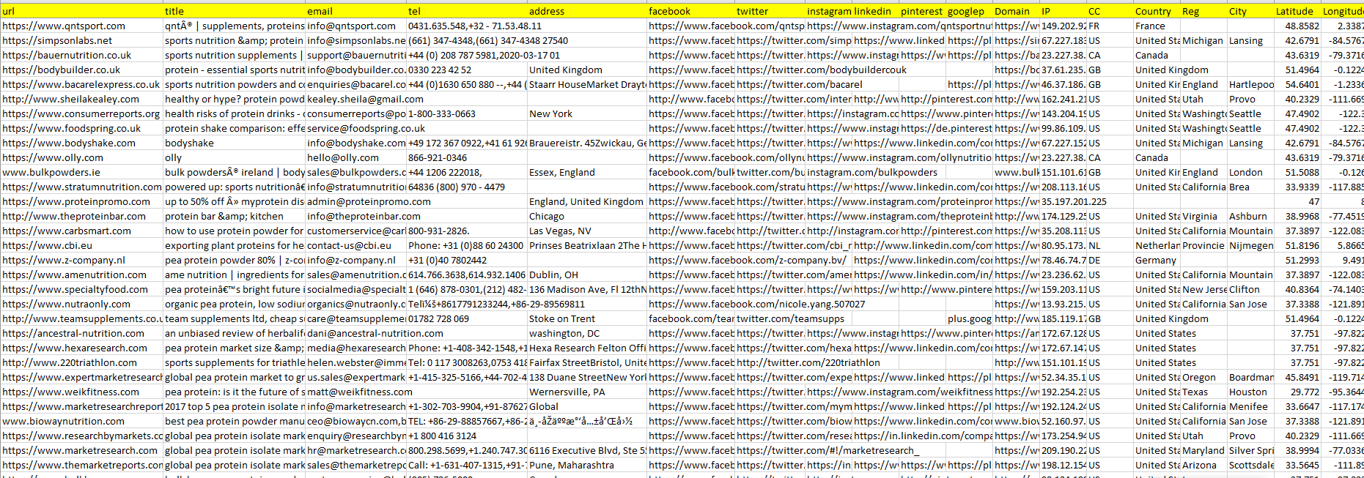This screenshot has width=1364, height=478.
Task: Click the 'Menifee' city cell
Action: [1251, 406]
